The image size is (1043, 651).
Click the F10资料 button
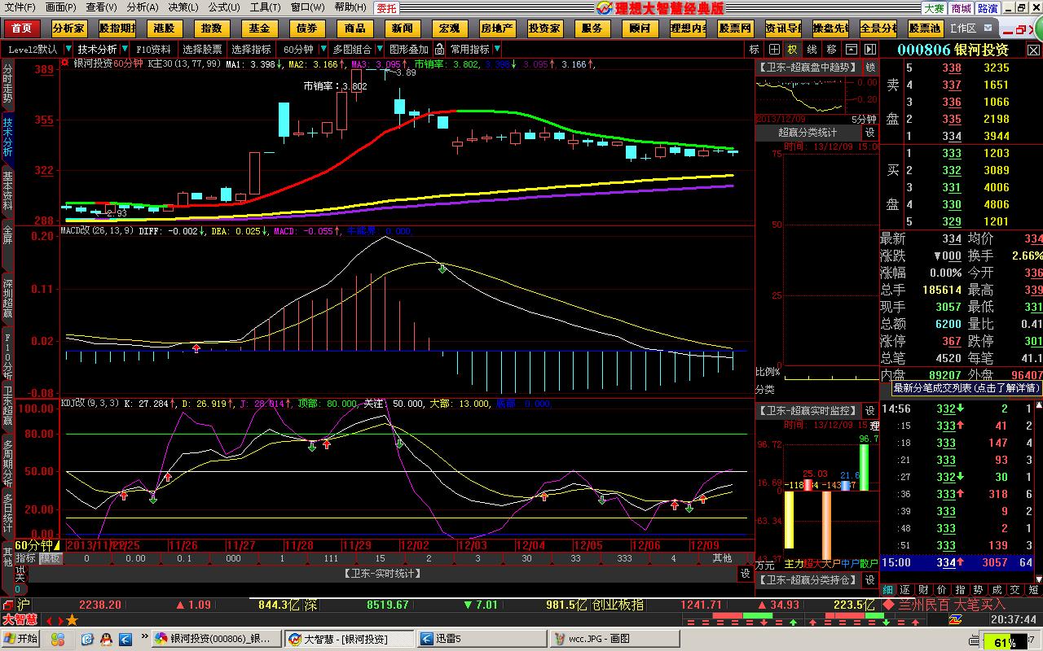153,49
